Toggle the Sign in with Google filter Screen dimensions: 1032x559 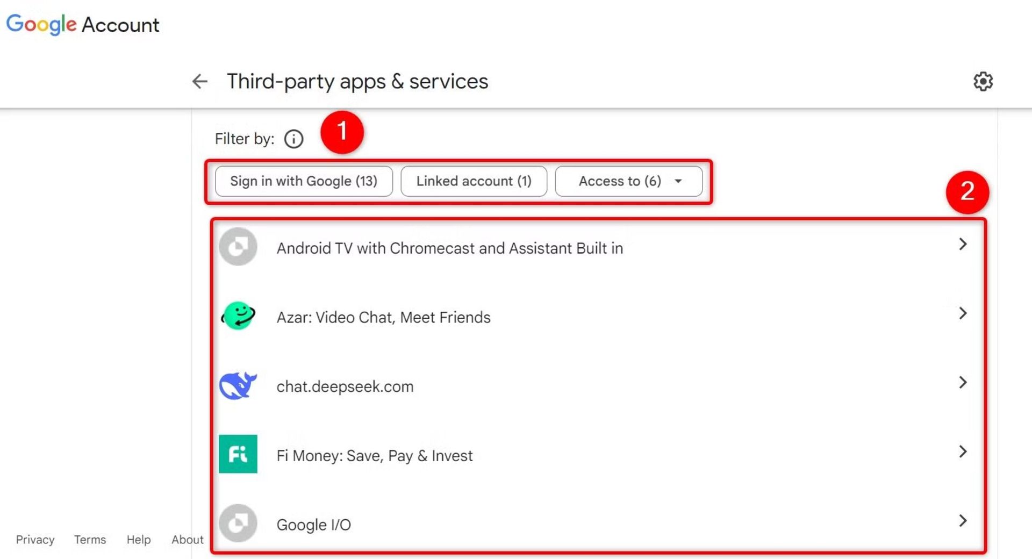304,181
